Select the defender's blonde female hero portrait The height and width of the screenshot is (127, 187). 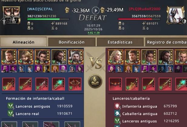pos(116,57)
